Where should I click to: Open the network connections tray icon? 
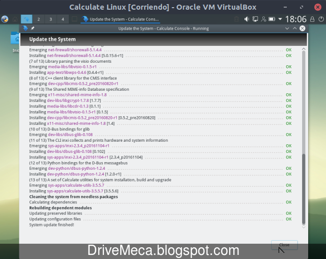[255, 19]
